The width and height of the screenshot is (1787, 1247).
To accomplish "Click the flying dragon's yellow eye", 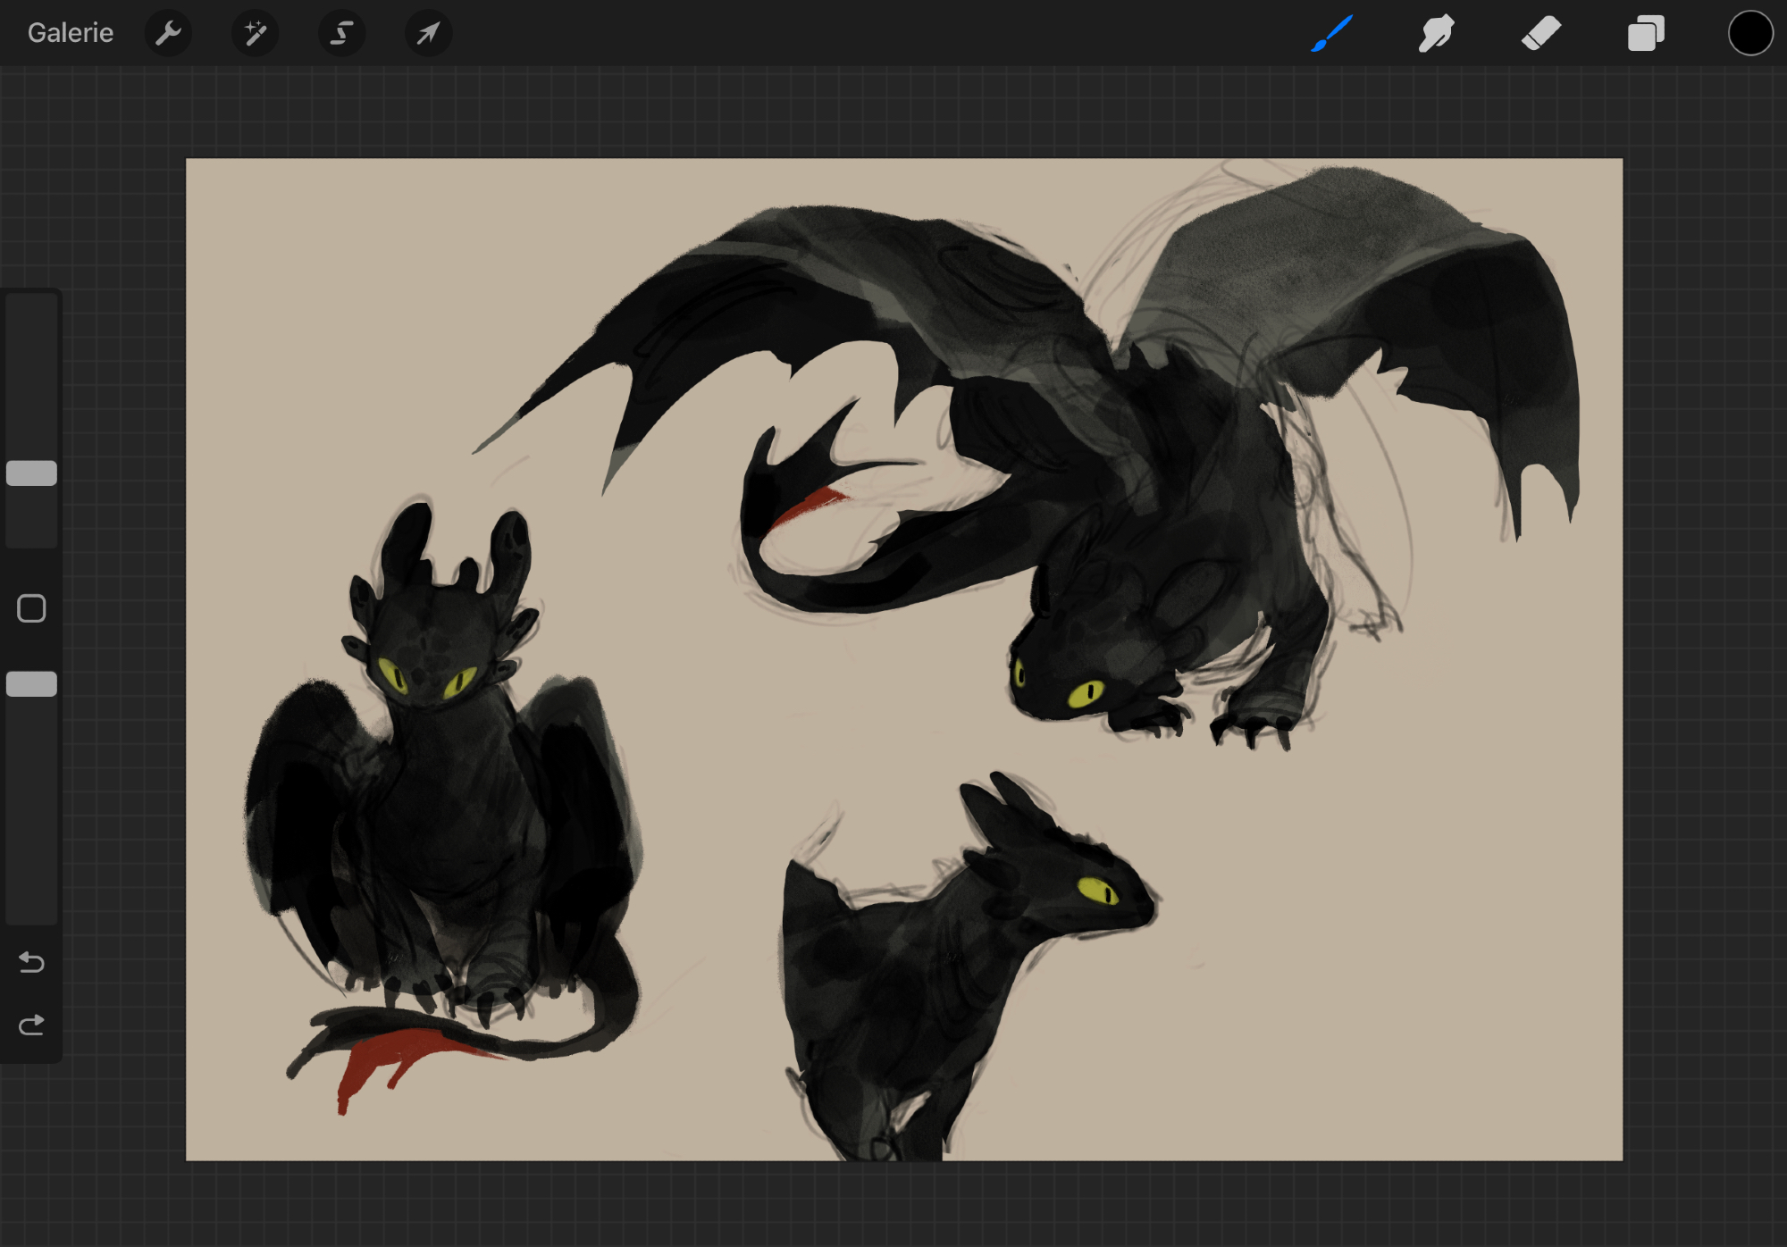I will [x=1086, y=692].
